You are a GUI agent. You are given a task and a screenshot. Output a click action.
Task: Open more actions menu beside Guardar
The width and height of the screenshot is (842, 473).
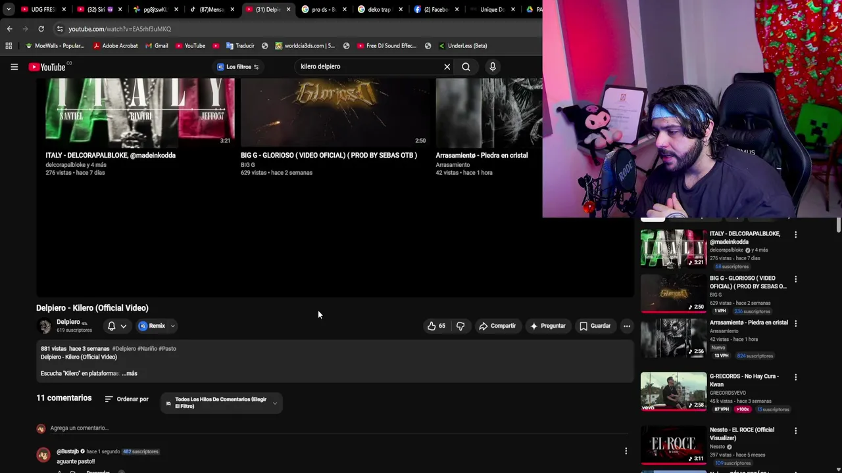click(x=627, y=326)
